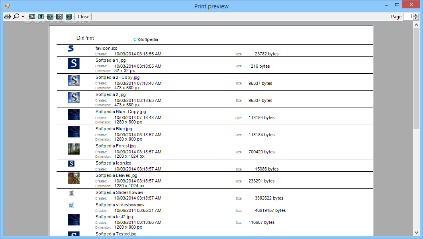Viewport: 423px width, 239px height.
Task: Select two pages view layout
Action: coord(41,17)
